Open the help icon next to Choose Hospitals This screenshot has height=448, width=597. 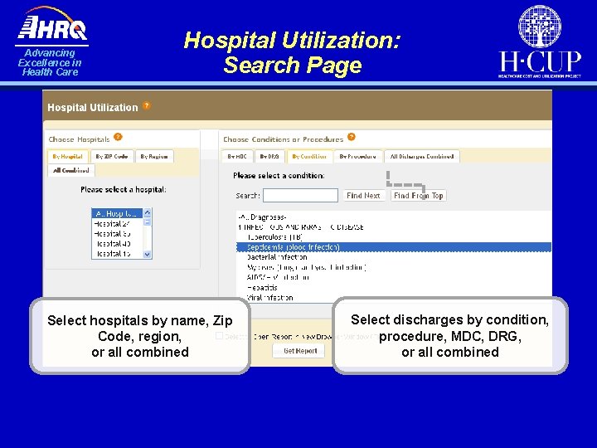pyautogui.click(x=118, y=137)
